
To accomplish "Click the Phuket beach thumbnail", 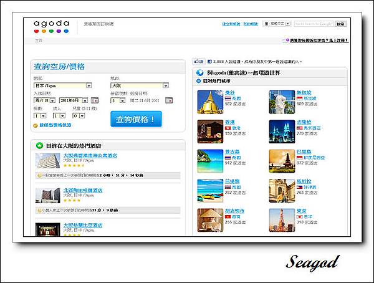I will (210, 161).
